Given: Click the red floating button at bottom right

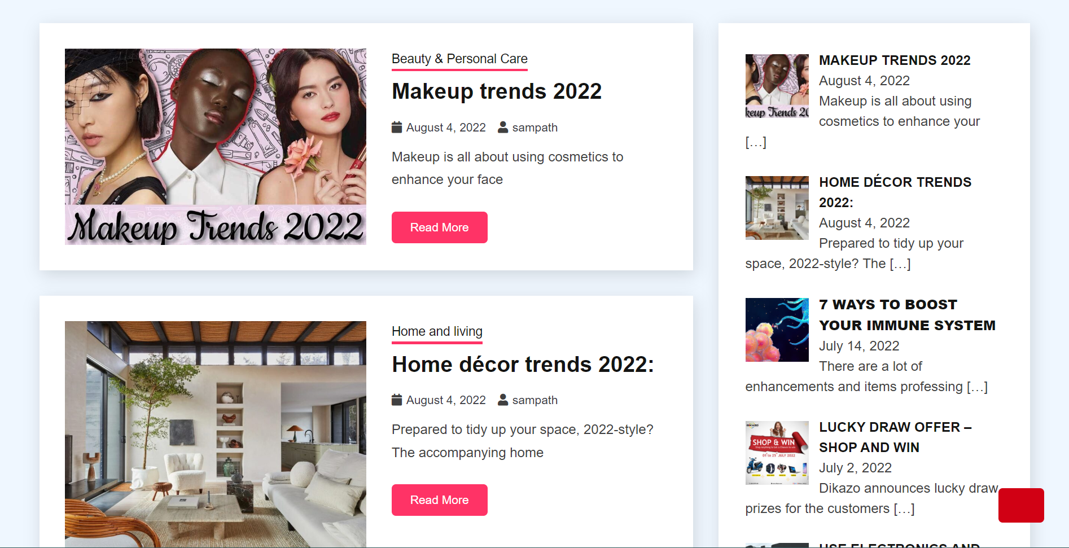Looking at the screenshot, I should (x=1020, y=505).
